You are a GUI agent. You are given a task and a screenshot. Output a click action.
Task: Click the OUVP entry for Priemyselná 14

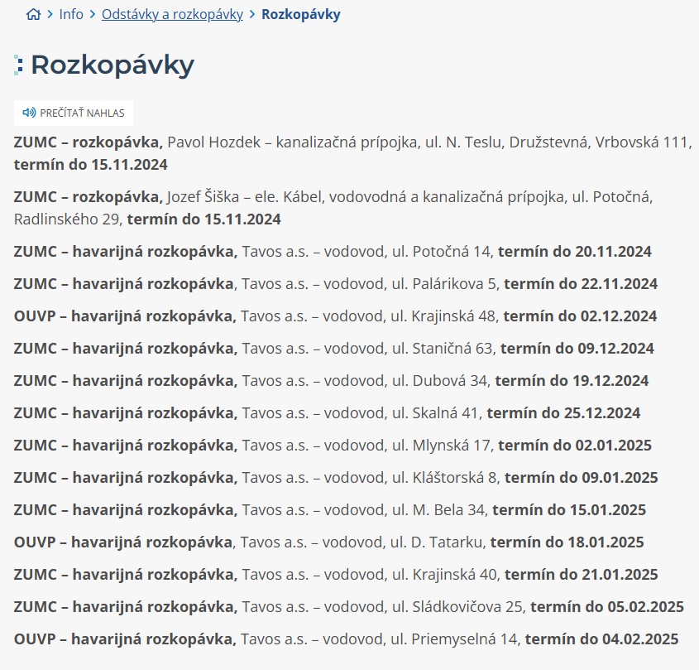[346, 639]
